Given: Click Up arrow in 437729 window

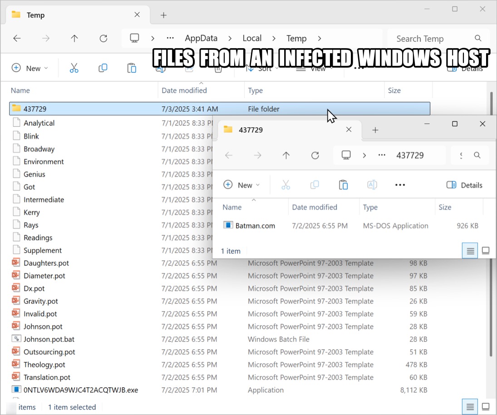Looking at the screenshot, I should point(286,155).
